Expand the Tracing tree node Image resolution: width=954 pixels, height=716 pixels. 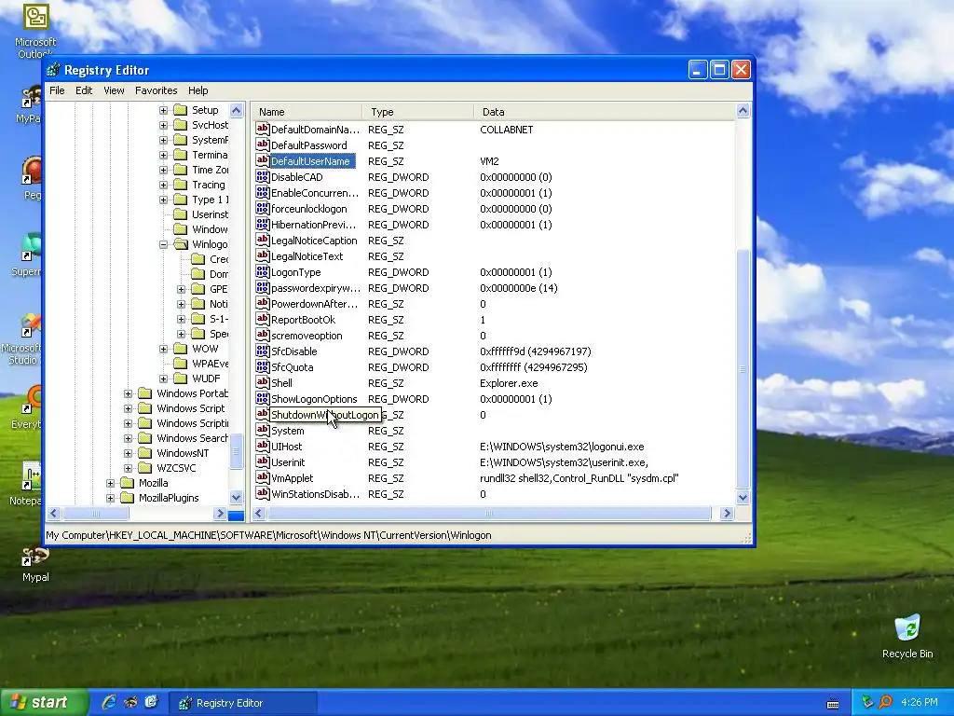tap(163, 185)
